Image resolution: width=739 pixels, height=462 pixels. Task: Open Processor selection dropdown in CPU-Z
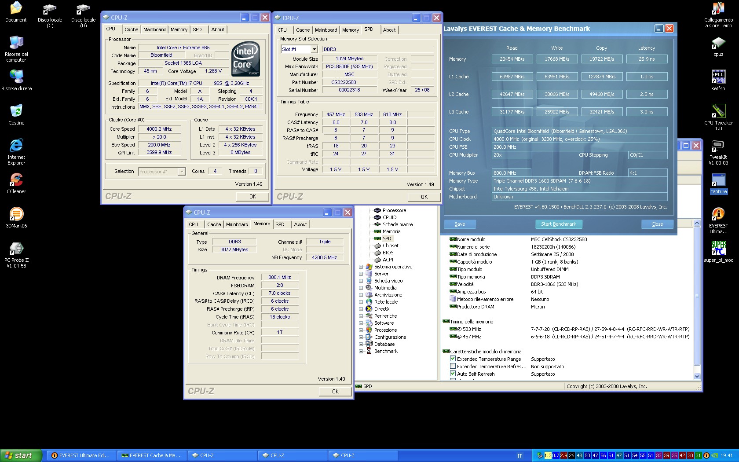point(182,172)
